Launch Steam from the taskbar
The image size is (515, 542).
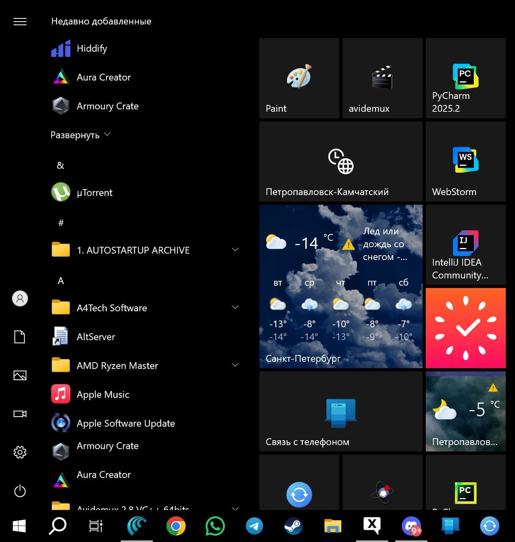click(x=294, y=526)
